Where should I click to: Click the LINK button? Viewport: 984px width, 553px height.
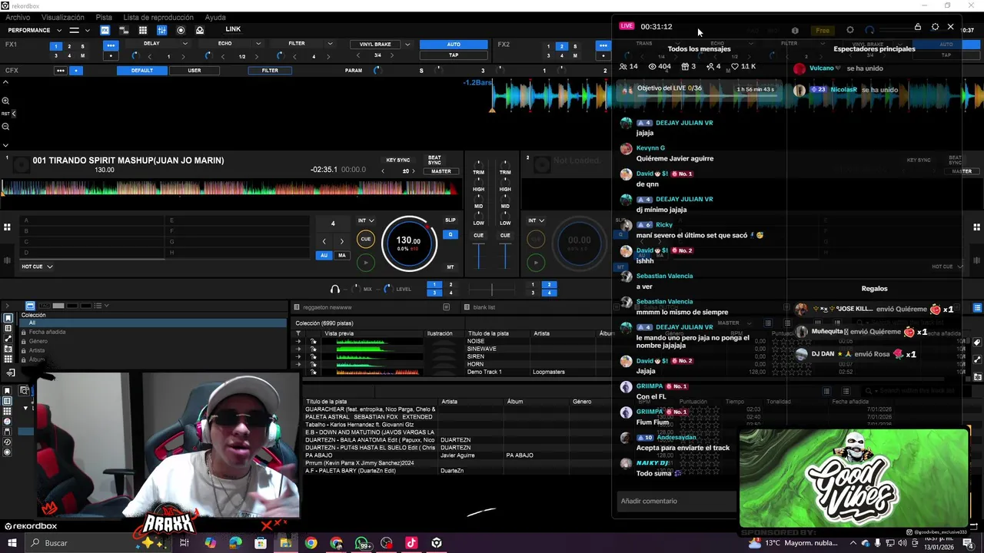(x=233, y=29)
